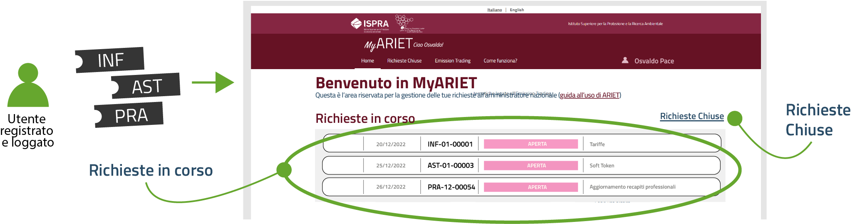Click the green registered user icon
The height and width of the screenshot is (224, 855).
tap(28, 85)
